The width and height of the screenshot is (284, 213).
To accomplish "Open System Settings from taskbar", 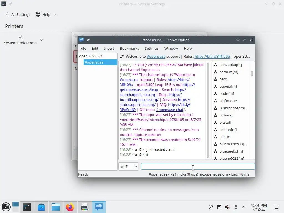I will pyautogui.click(x=27, y=207).
